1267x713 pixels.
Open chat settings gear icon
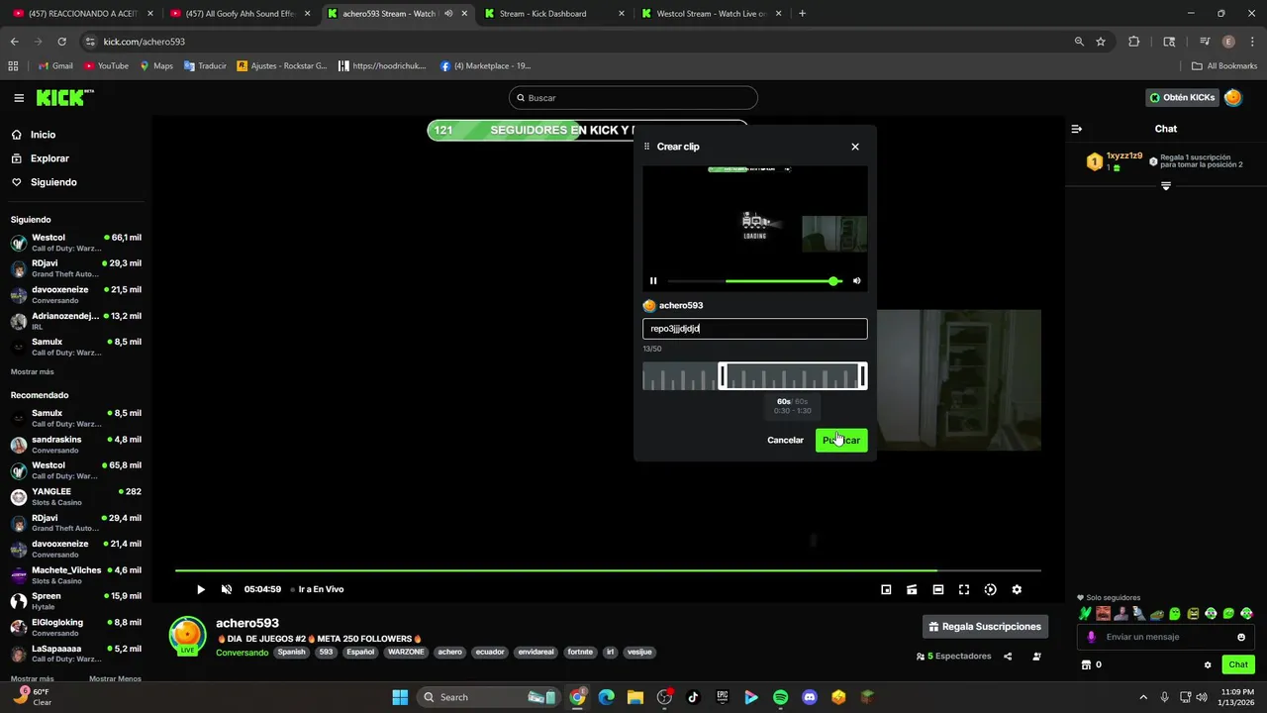[x=1208, y=664]
